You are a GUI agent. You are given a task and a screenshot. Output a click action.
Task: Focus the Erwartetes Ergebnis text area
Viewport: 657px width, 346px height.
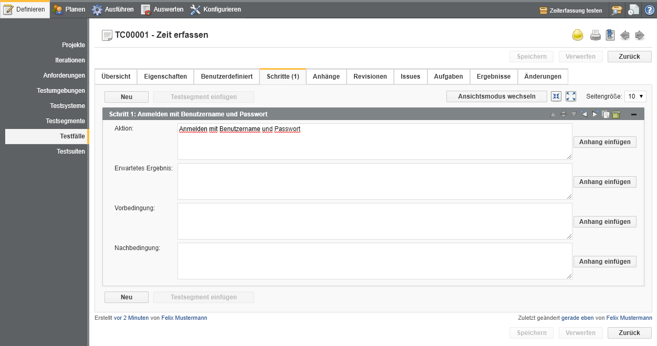(x=375, y=181)
